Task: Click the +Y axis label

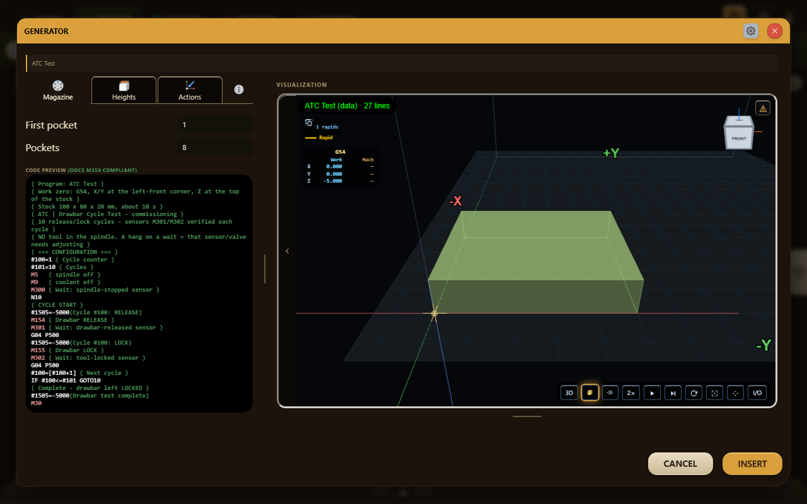Action: coord(611,153)
